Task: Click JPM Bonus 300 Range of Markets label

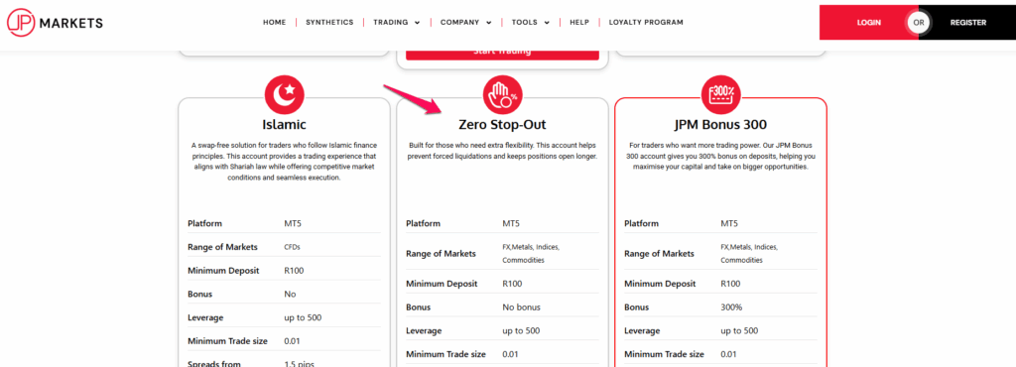Action: pos(659,253)
